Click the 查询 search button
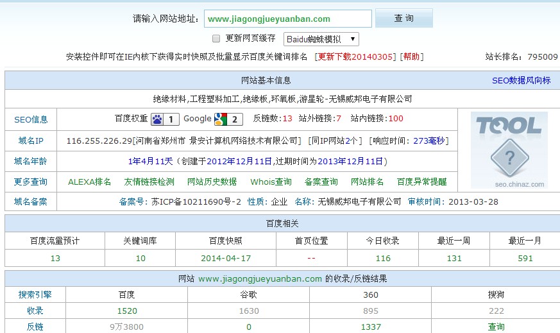Screen dimensions: 560x333 pyautogui.click(x=403, y=19)
